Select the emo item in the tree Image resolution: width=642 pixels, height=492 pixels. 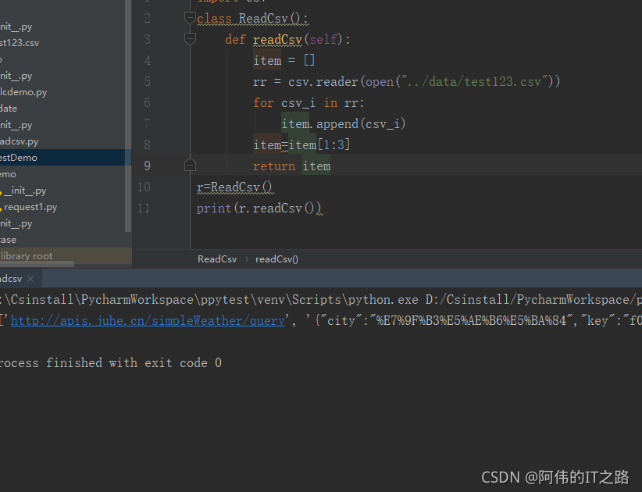[x=8, y=174]
